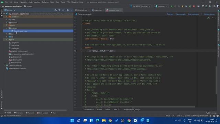Open the main.dart run configuration dropdown

pyautogui.click(x=161, y=6)
